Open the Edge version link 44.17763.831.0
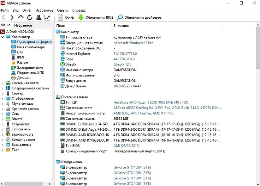This screenshot has width=260, height=186. click(x=124, y=59)
